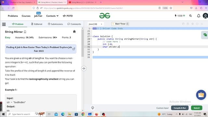The image size is (208, 117).
Task: Open the external link icon in the Job Fair banner
Action: [74, 49]
